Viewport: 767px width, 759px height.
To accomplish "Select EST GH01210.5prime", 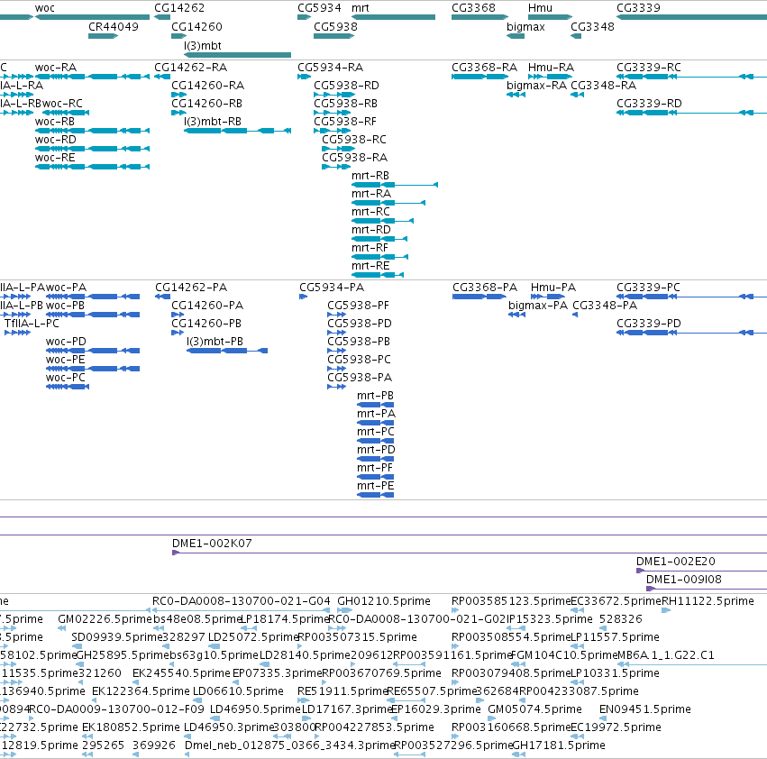I will [x=384, y=601].
